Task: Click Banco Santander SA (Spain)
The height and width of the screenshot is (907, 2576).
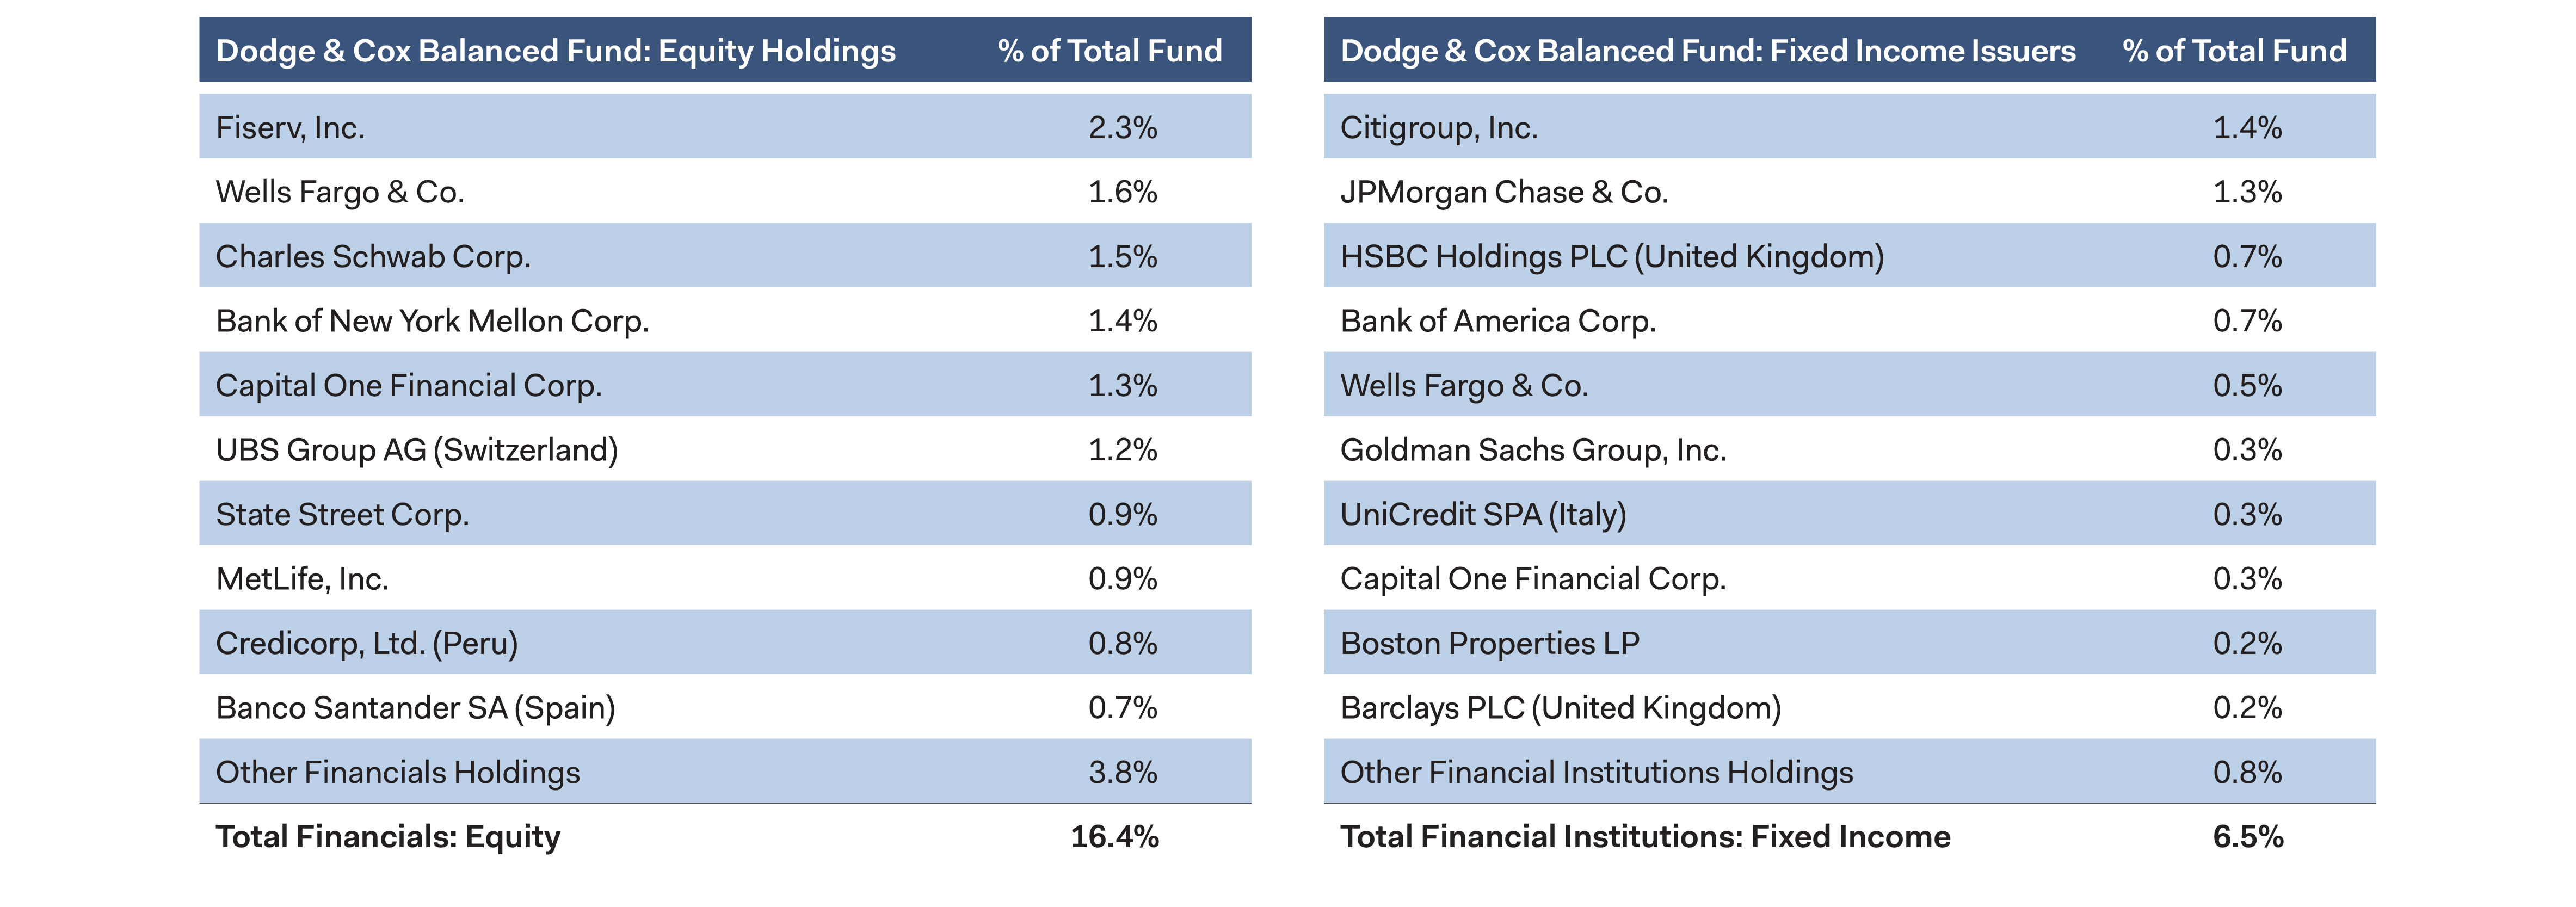Action: click(415, 708)
